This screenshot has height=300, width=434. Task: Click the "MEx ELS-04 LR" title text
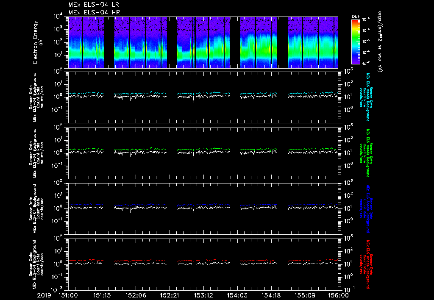[94, 5]
